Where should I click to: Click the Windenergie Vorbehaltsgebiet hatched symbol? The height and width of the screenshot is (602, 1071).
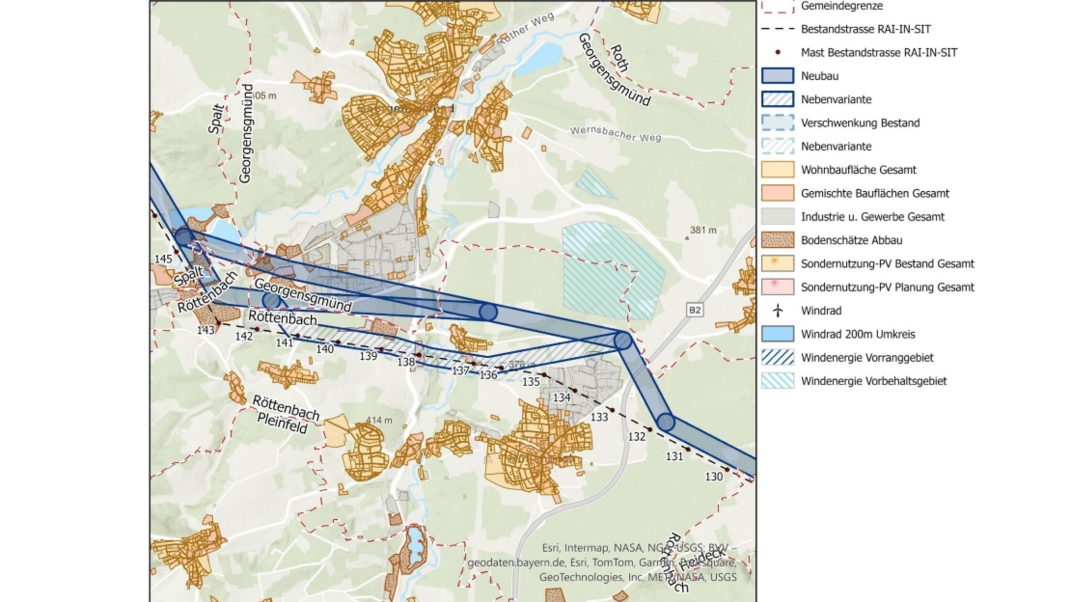(x=777, y=381)
